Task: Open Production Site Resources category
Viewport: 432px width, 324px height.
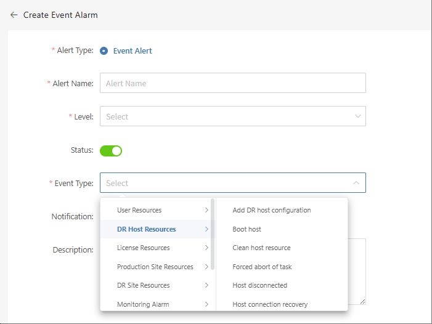Action: [x=156, y=267]
